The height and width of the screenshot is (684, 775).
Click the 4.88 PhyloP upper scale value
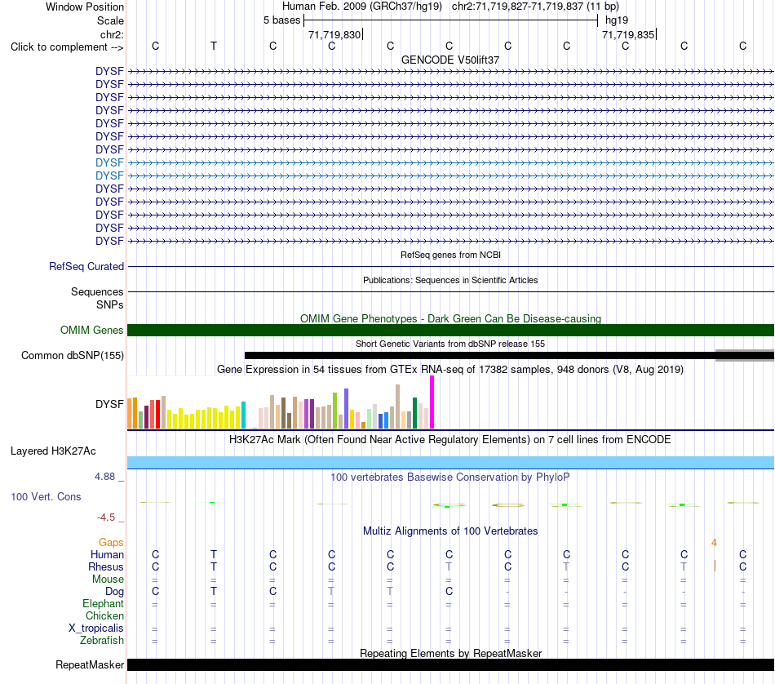click(104, 477)
